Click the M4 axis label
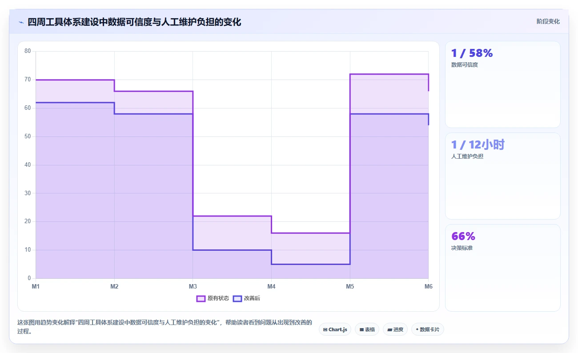Viewport: 578px width, 353px height. (x=271, y=286)
